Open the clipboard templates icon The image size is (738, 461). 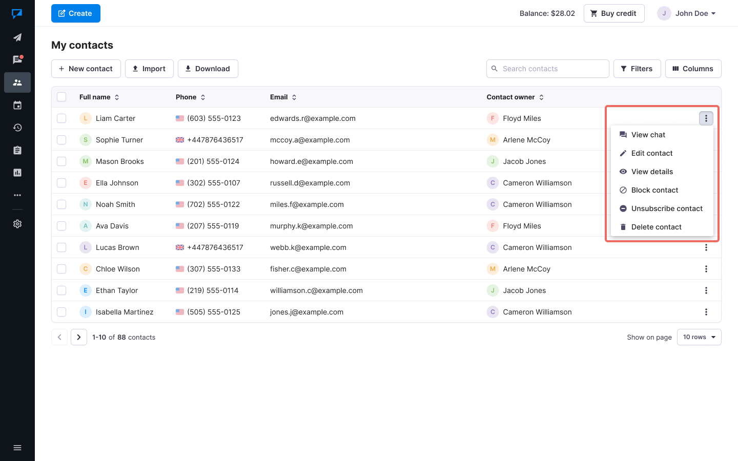(17, 150)
